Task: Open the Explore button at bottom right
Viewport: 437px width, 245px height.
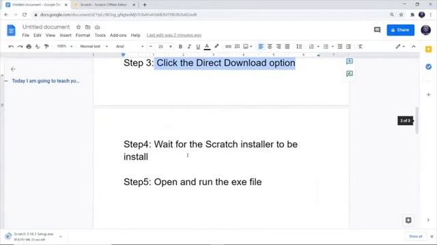Action: (408, 220)
